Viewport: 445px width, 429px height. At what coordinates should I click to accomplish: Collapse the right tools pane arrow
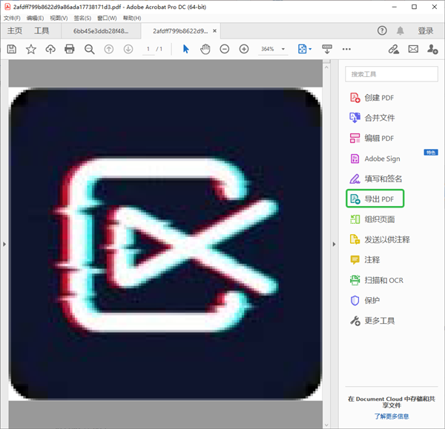(334, 244)
